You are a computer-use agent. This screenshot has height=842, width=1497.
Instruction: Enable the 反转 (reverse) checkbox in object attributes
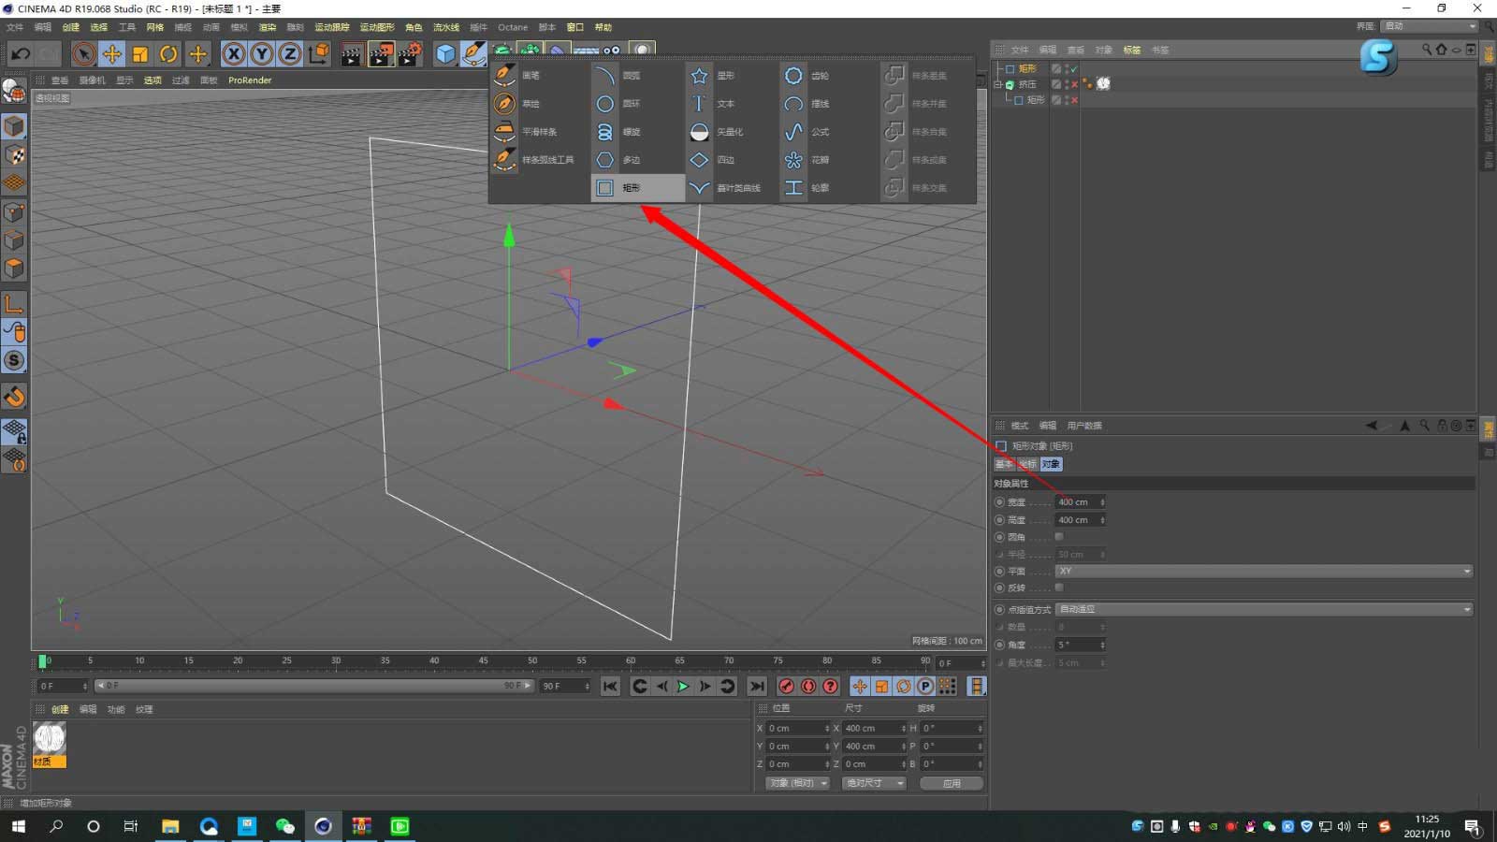point(1058,588)
